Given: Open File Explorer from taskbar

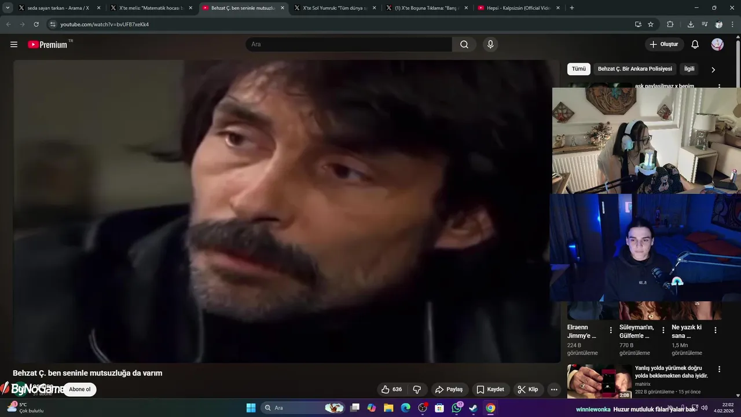Looking at the screenshot, I should [388, 408].
